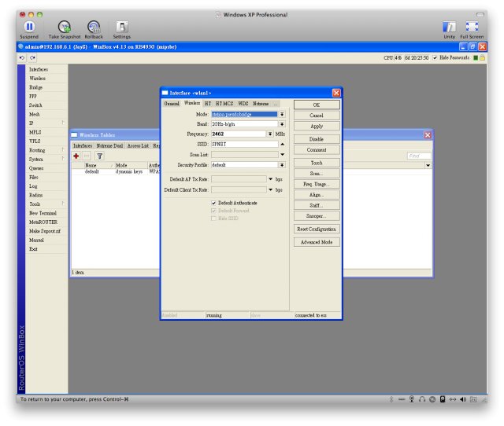
Task: Click the Find box in Wireless Tables
Action: click(x=419, y=156)
